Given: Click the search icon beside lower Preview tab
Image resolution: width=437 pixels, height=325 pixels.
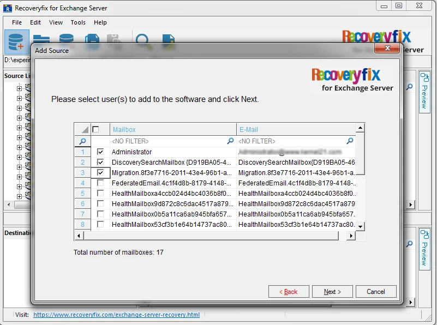Looking at the screenshot, I should coord(409,244).
